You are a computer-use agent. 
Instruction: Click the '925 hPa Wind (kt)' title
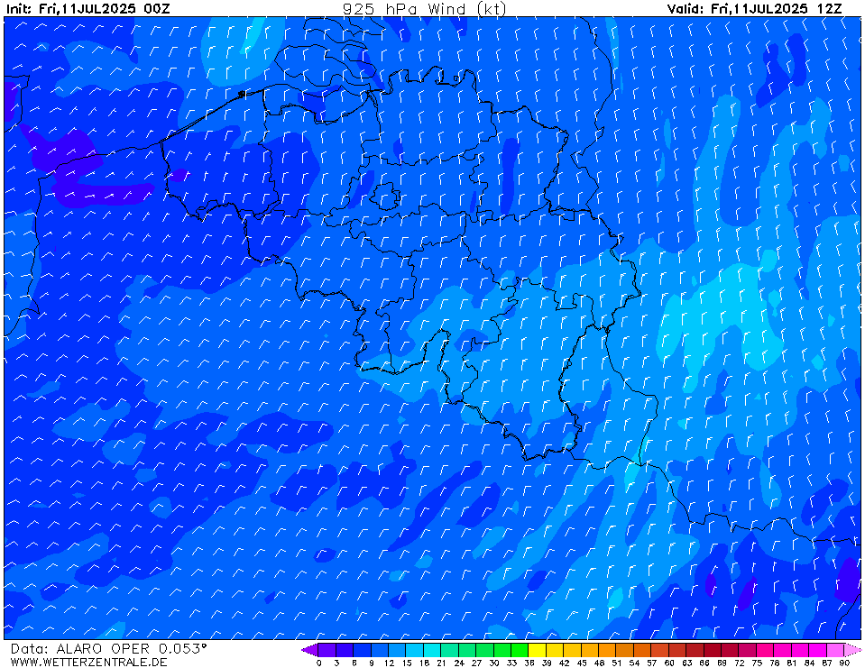point(424,9)
